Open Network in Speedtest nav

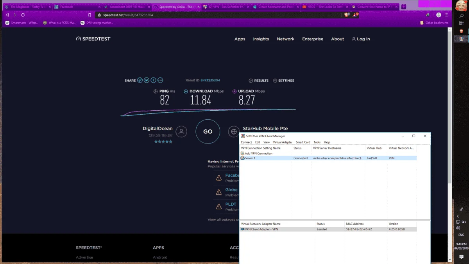pos(286,39)
